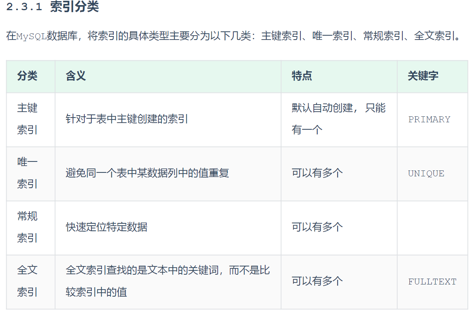471x317 pixels.
Task: Click the 2.3.1 索引分类 heading
Action: (52, 7)
